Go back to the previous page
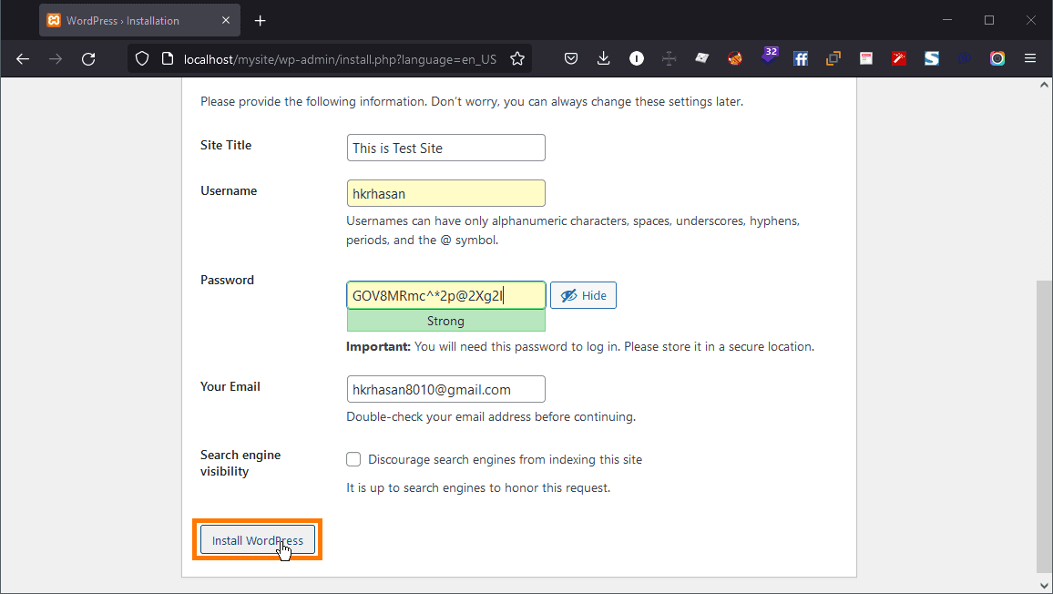 click(23, 59)
